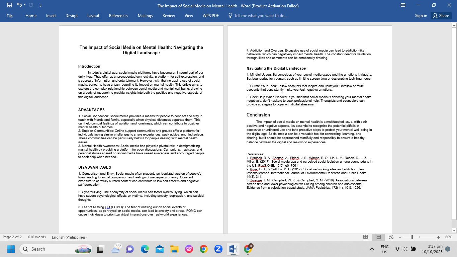Show hidden system tray icons
This screenshot has width=457, height=257.
pyautogui.click(x=372, y=249)
